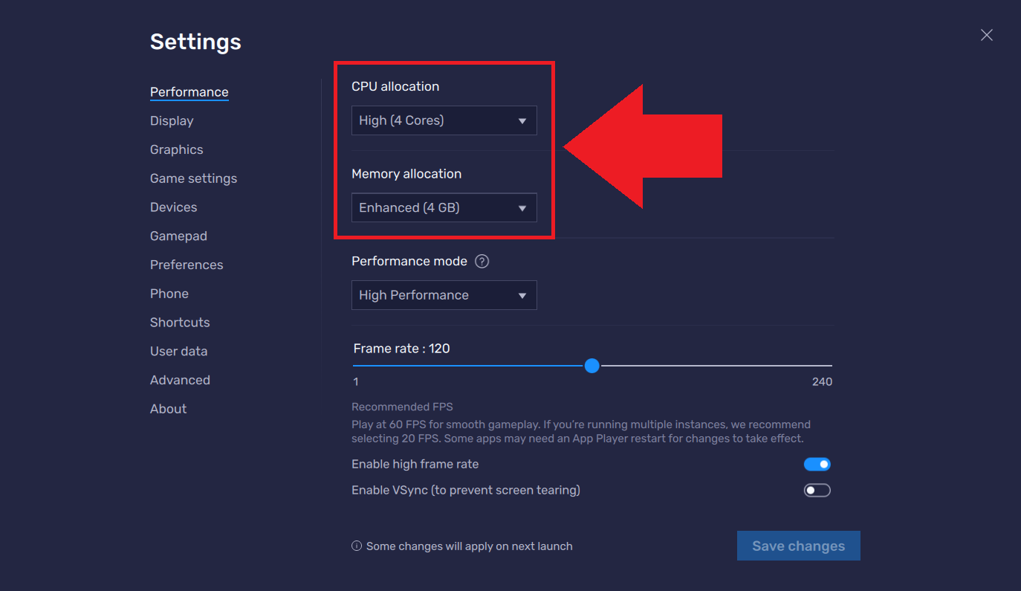1021x591 pixels.
Task: Click the Save changes button
Action: click(x=798, y=546)
